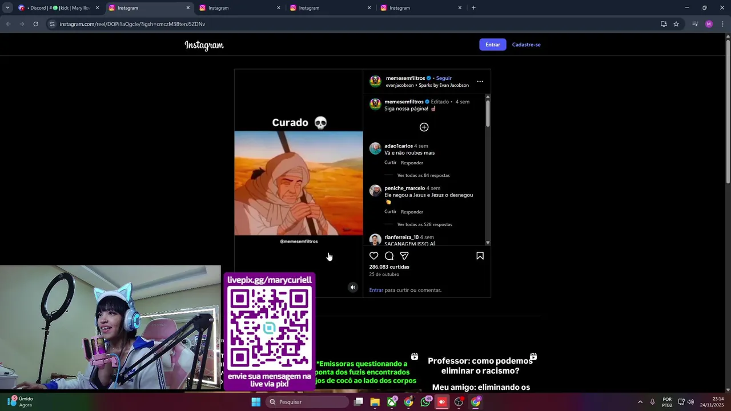View all 528 replies to peniche_marcelo
Screen dimensions: 731x411
click(424, 224)
